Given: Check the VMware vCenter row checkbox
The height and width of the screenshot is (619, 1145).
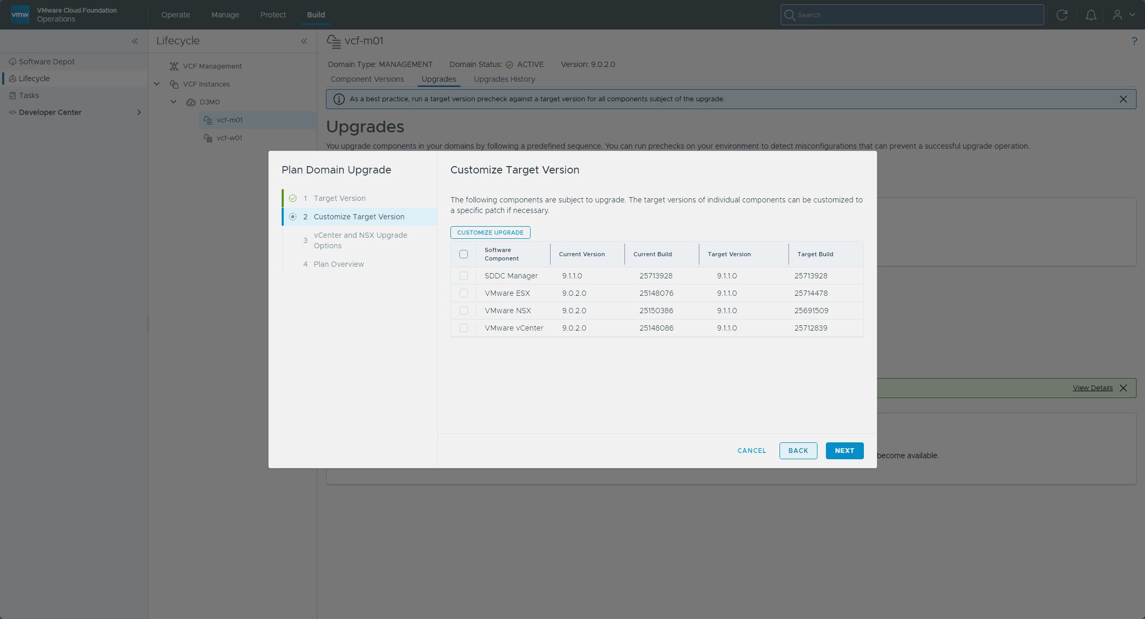Looking at the screenshot, I should click(x=464, y=328).
